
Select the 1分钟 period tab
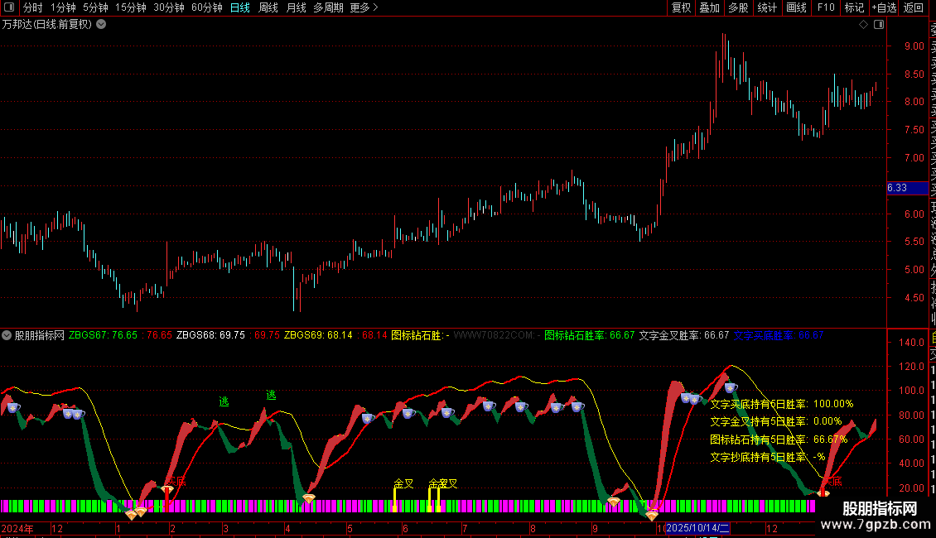[63, 7]
